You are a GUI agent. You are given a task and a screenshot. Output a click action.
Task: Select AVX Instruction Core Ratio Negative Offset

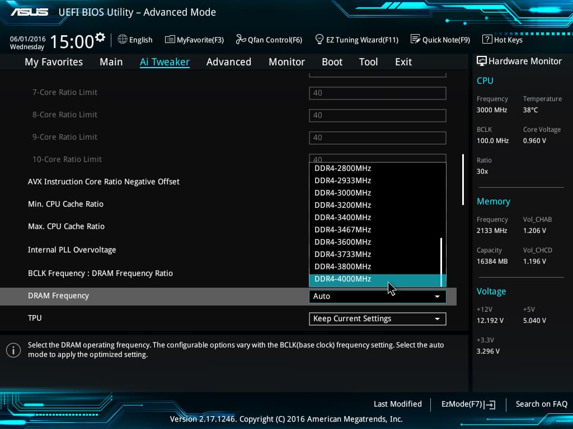[x=104, y=182]
